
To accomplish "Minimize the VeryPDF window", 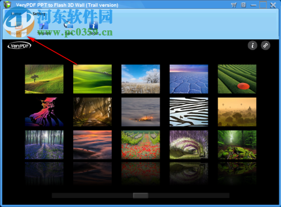I will [x=253, y=5].
